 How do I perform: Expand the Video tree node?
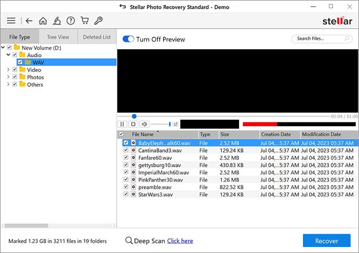(x=8, y=69)
